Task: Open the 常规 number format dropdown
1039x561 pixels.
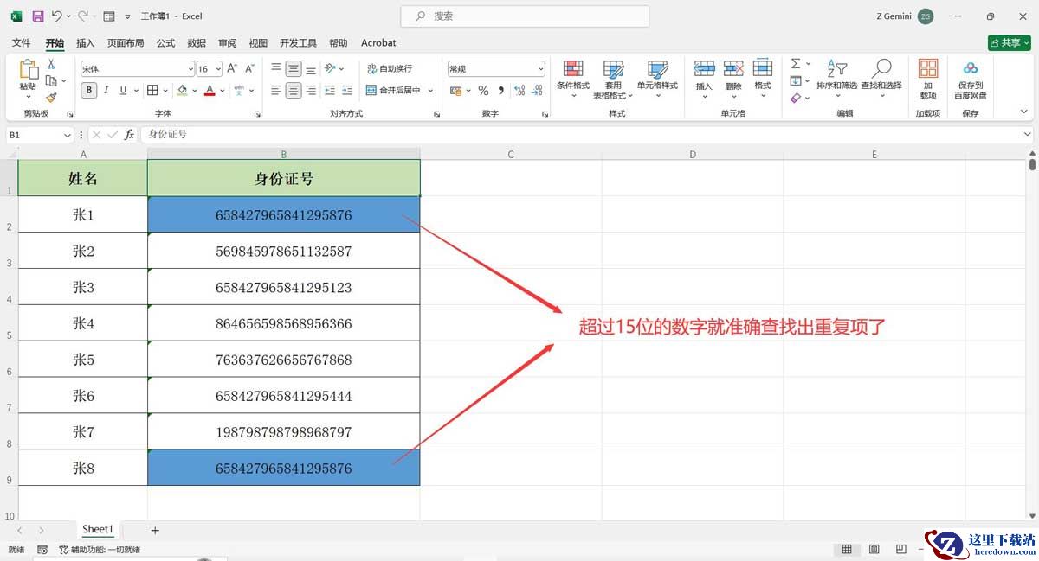Action: coord(541,68)
